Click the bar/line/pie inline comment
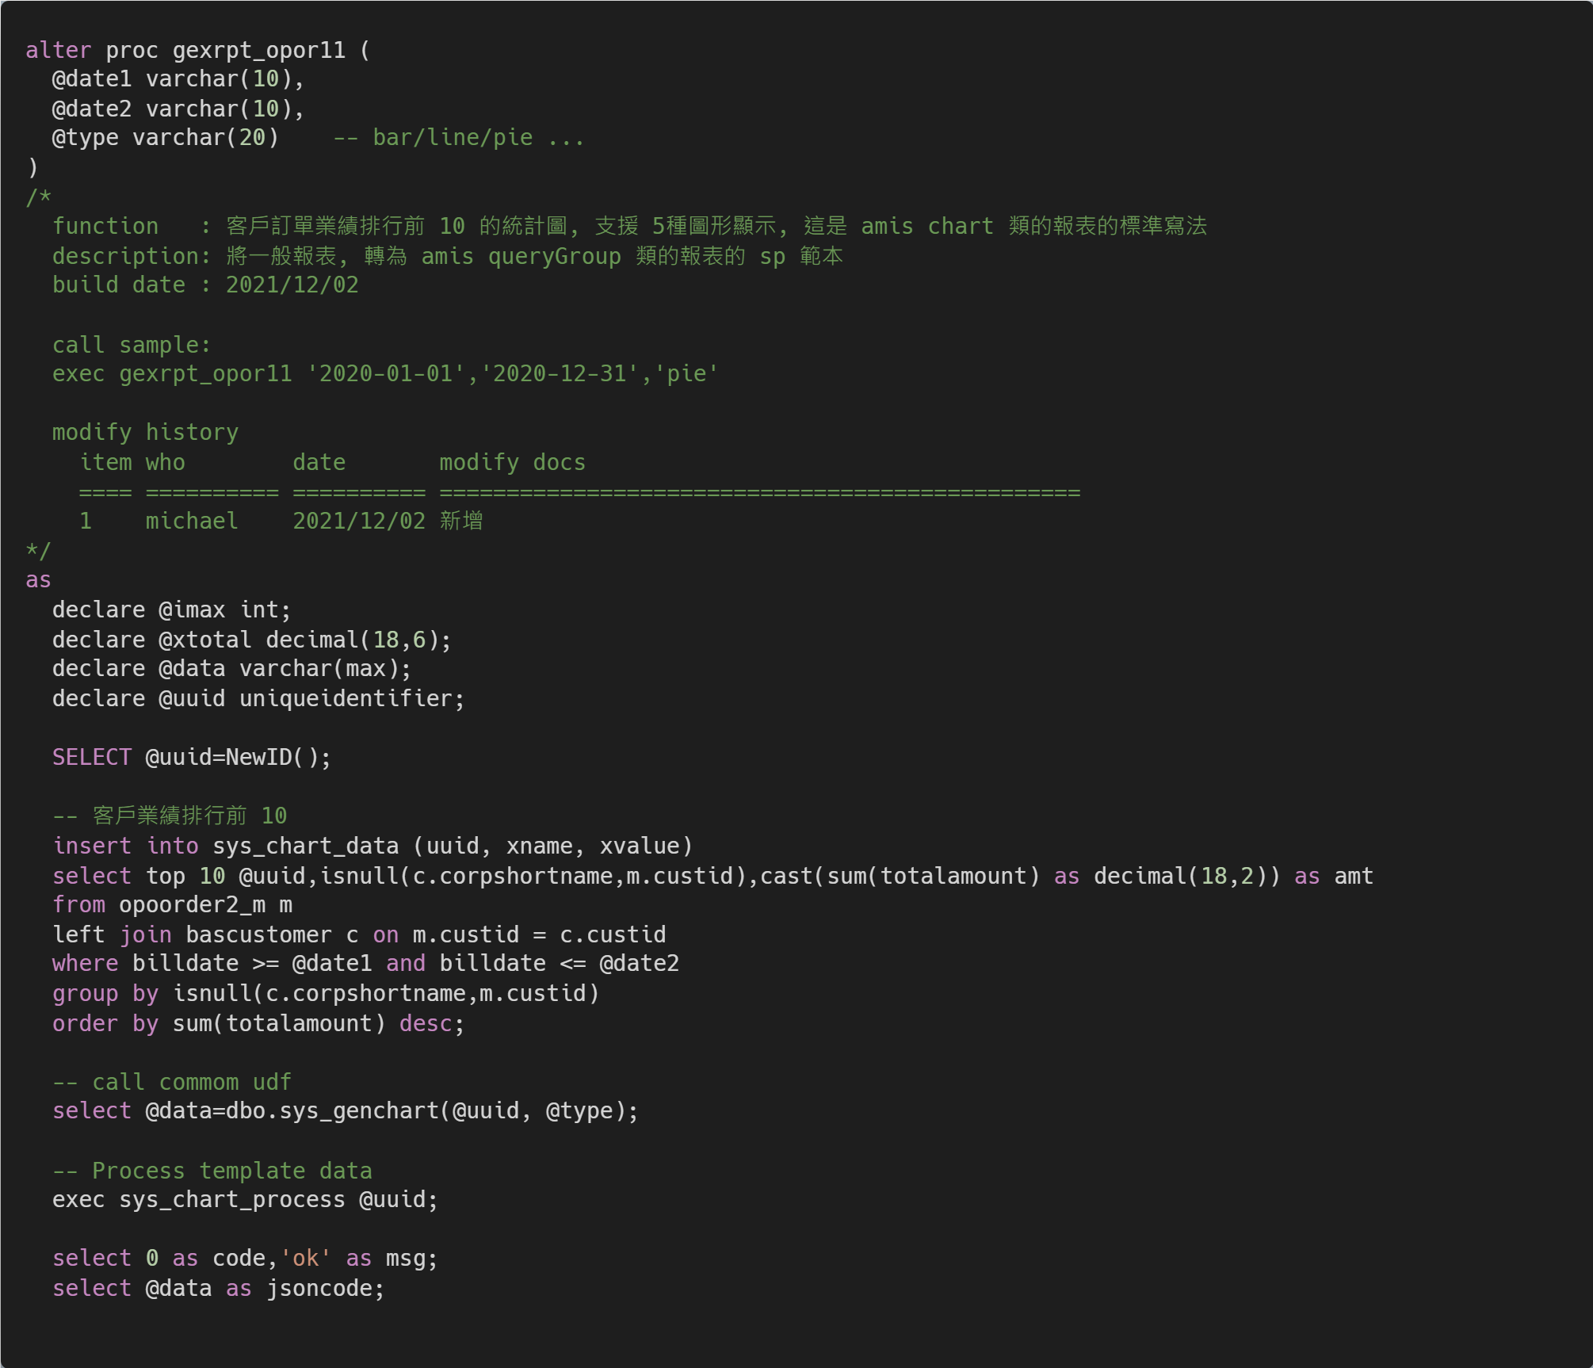 [x=458, y=138]
